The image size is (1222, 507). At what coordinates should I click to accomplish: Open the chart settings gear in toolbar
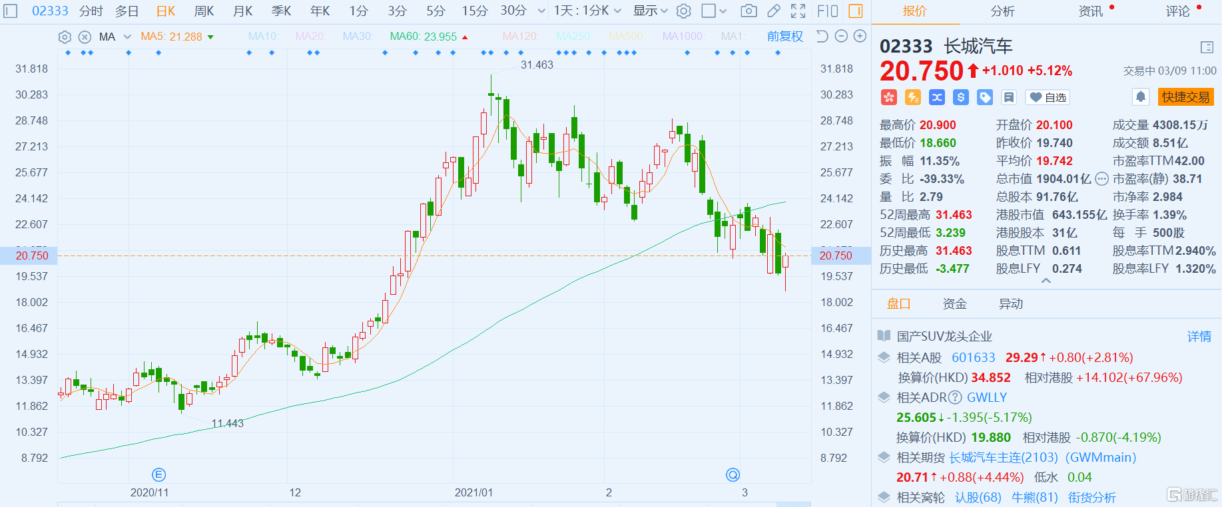(683, 11)
